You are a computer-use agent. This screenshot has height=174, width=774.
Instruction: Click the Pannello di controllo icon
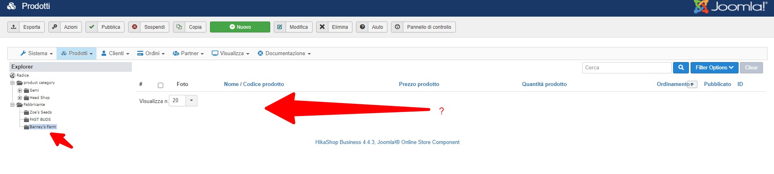(397, 27)
